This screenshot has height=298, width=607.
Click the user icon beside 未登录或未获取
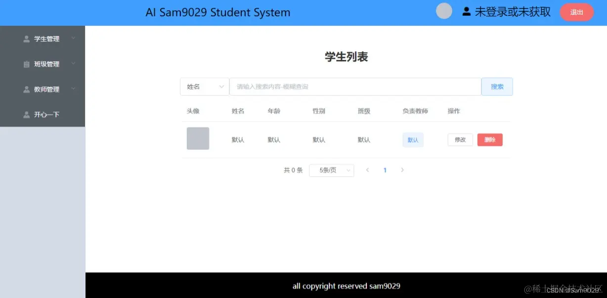pyautogui.click(x=466, y=11)
